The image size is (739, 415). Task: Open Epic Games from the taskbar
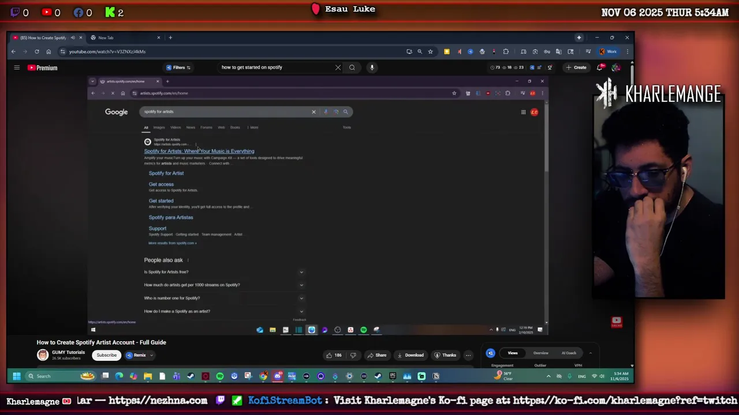click(x=393, y=376)
